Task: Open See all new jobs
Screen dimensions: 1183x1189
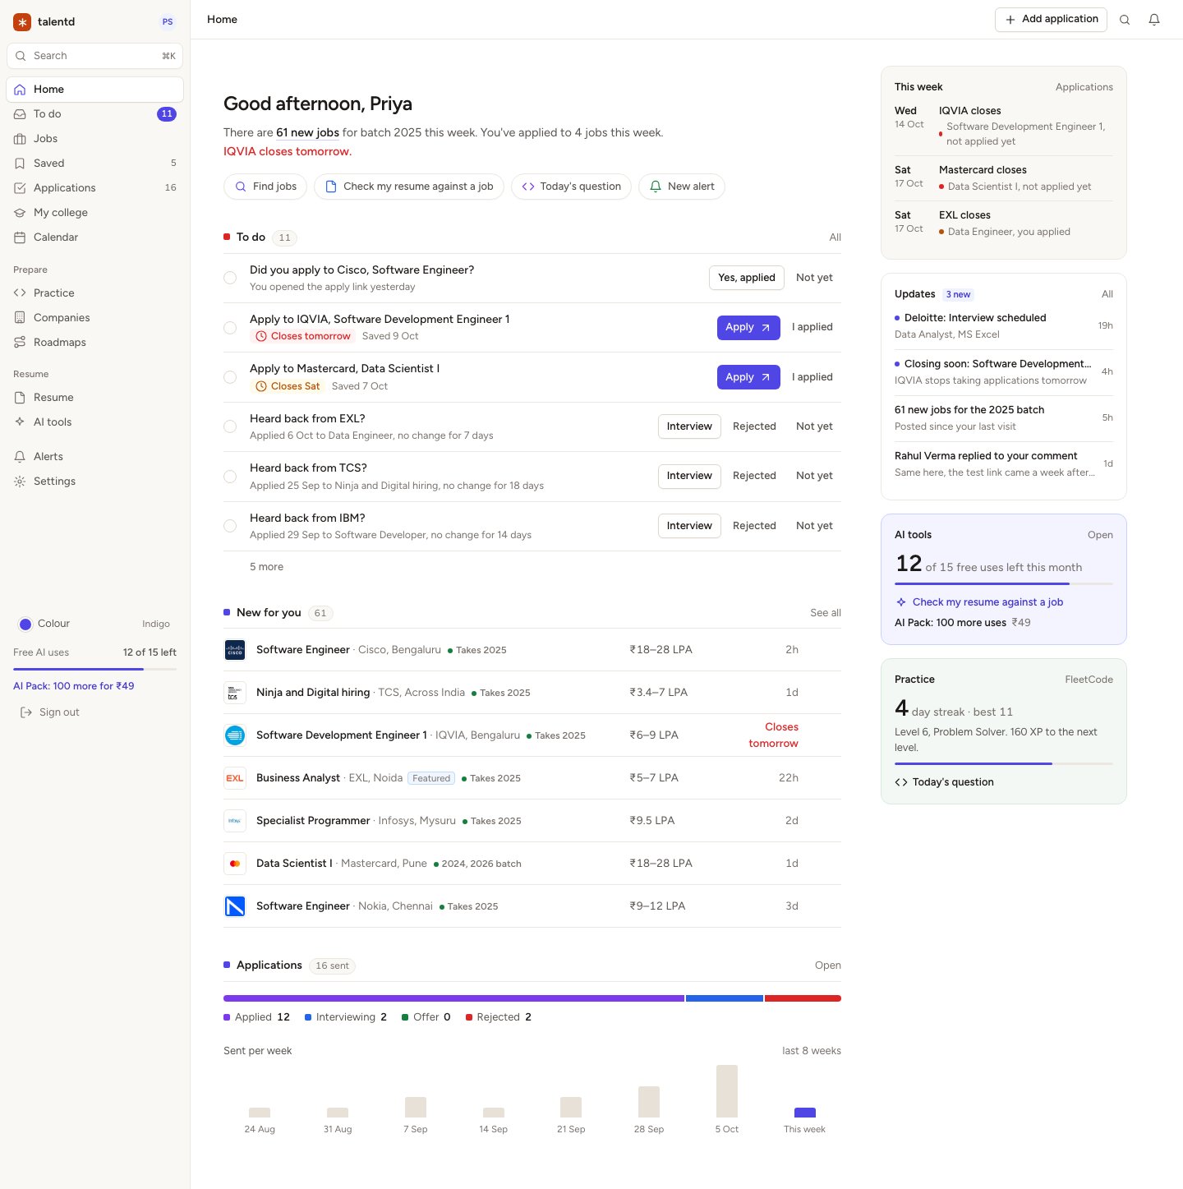Action: (x=826, y=613)
